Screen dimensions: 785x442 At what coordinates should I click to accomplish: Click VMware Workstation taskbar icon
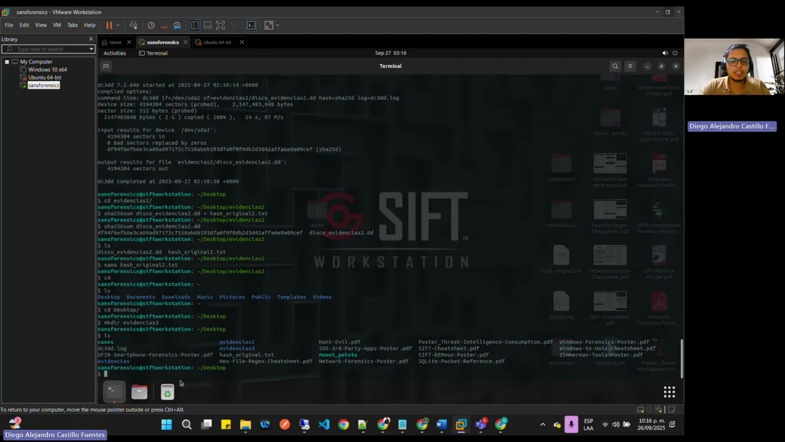[461, 424]
